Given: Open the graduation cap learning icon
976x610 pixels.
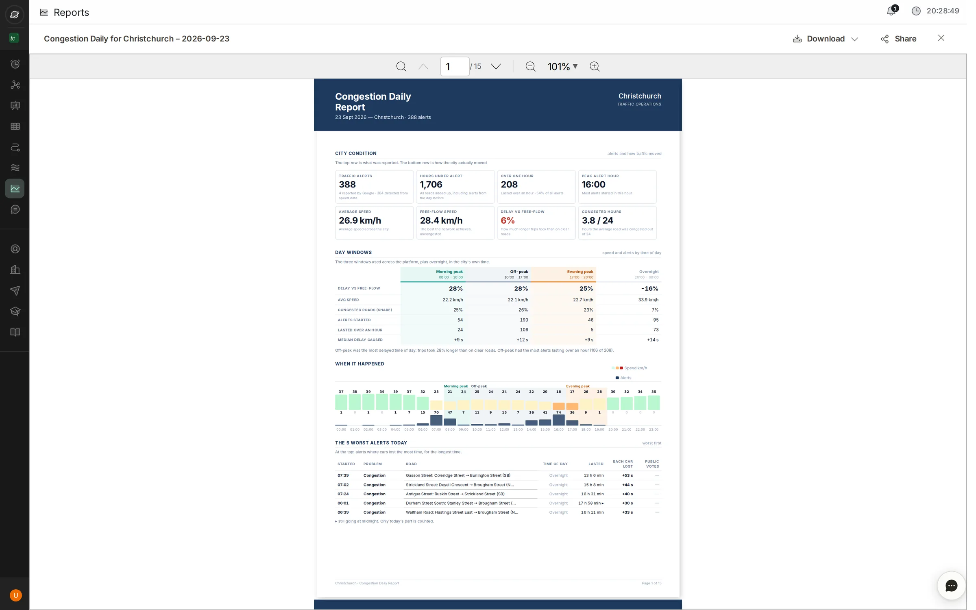Looking at the screenshot, I should click(15, 312).
